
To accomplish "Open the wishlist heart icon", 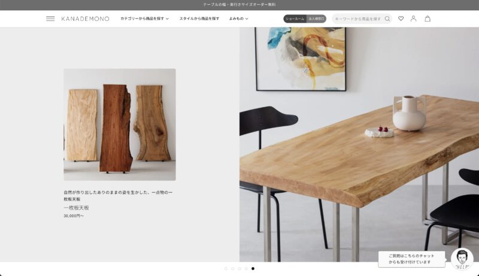I will pos(401,19).
